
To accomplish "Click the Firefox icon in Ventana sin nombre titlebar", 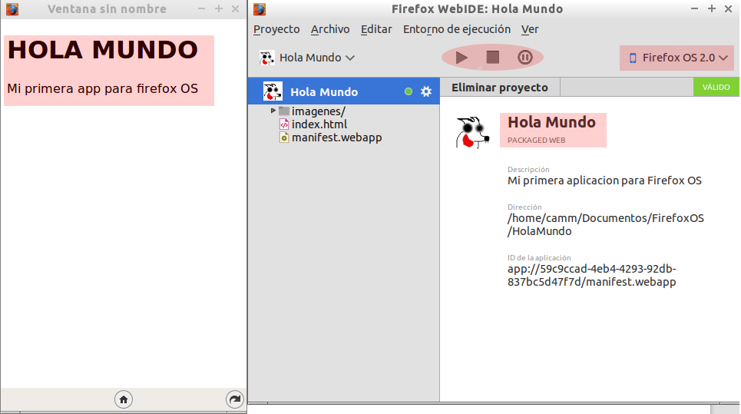I will [12, 9].
